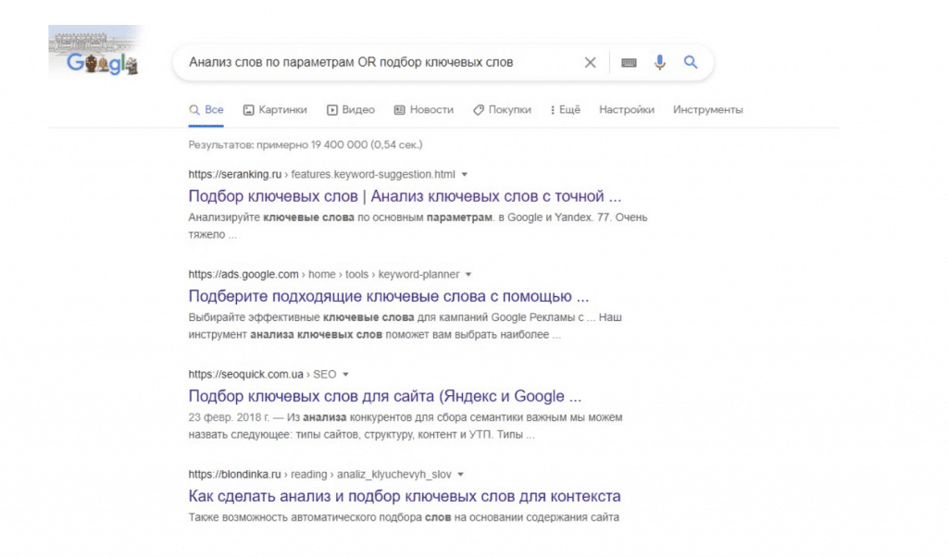Viewport: 948px width, 558px height.
Task: Click the Google doodle logo
Action: coord(95,54)
